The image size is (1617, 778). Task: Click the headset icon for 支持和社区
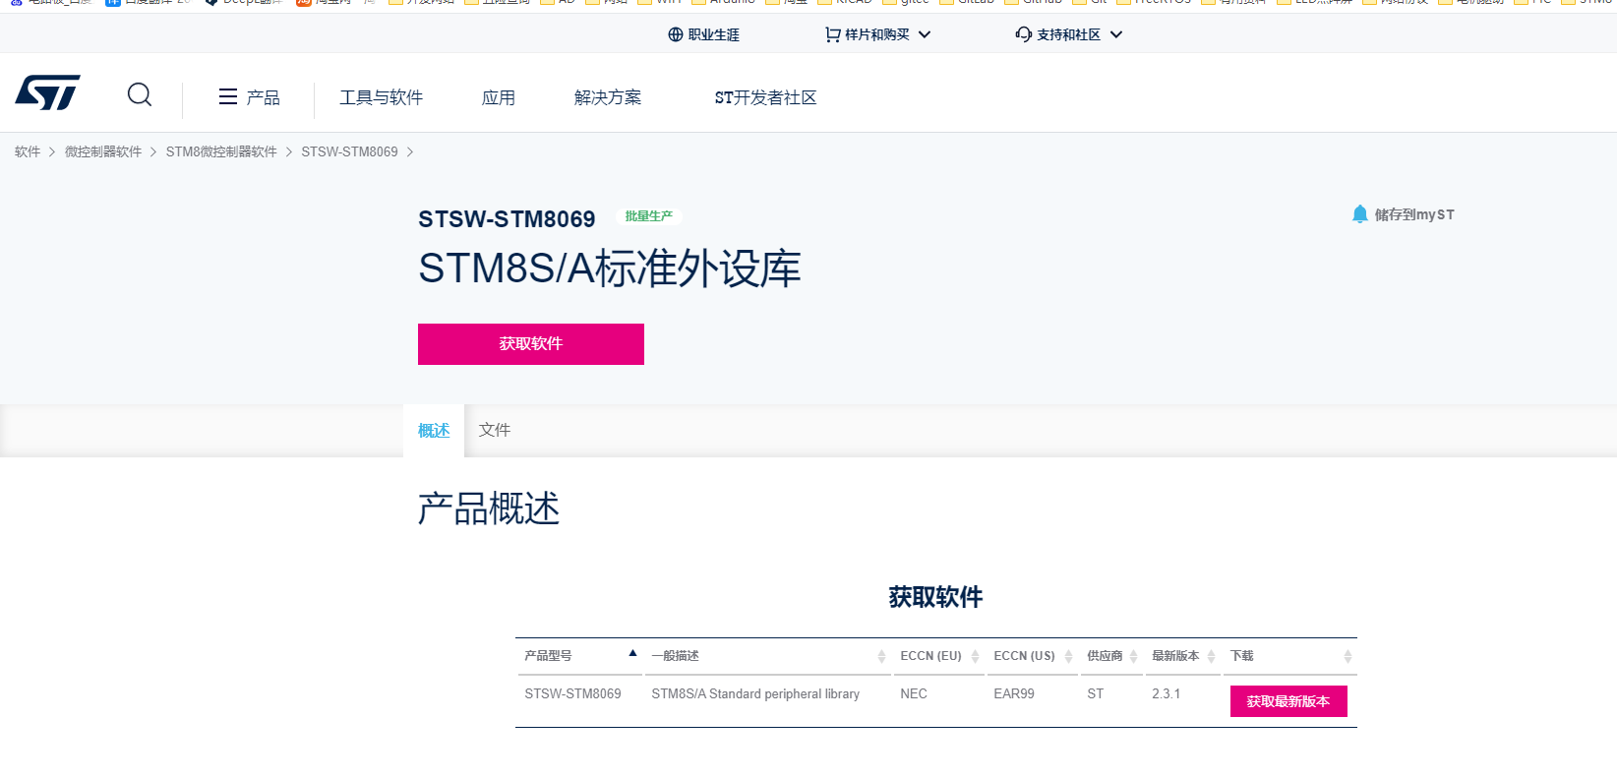point(1024,34)
